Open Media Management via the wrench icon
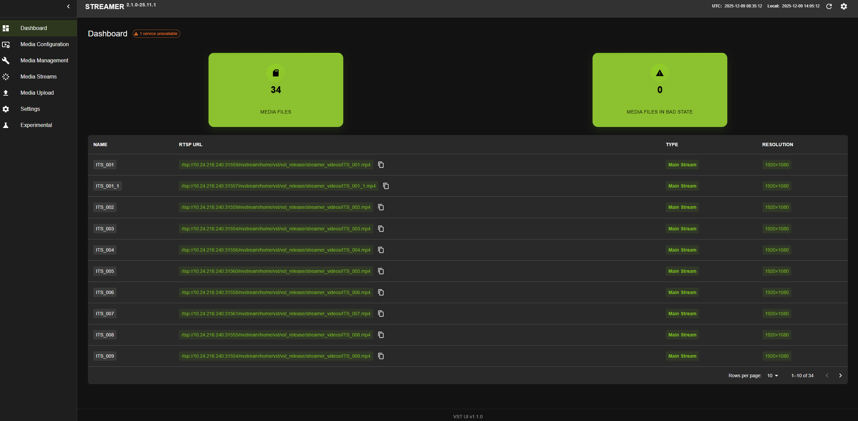Screen dimensions: 858x421 [x=6, y=60]
